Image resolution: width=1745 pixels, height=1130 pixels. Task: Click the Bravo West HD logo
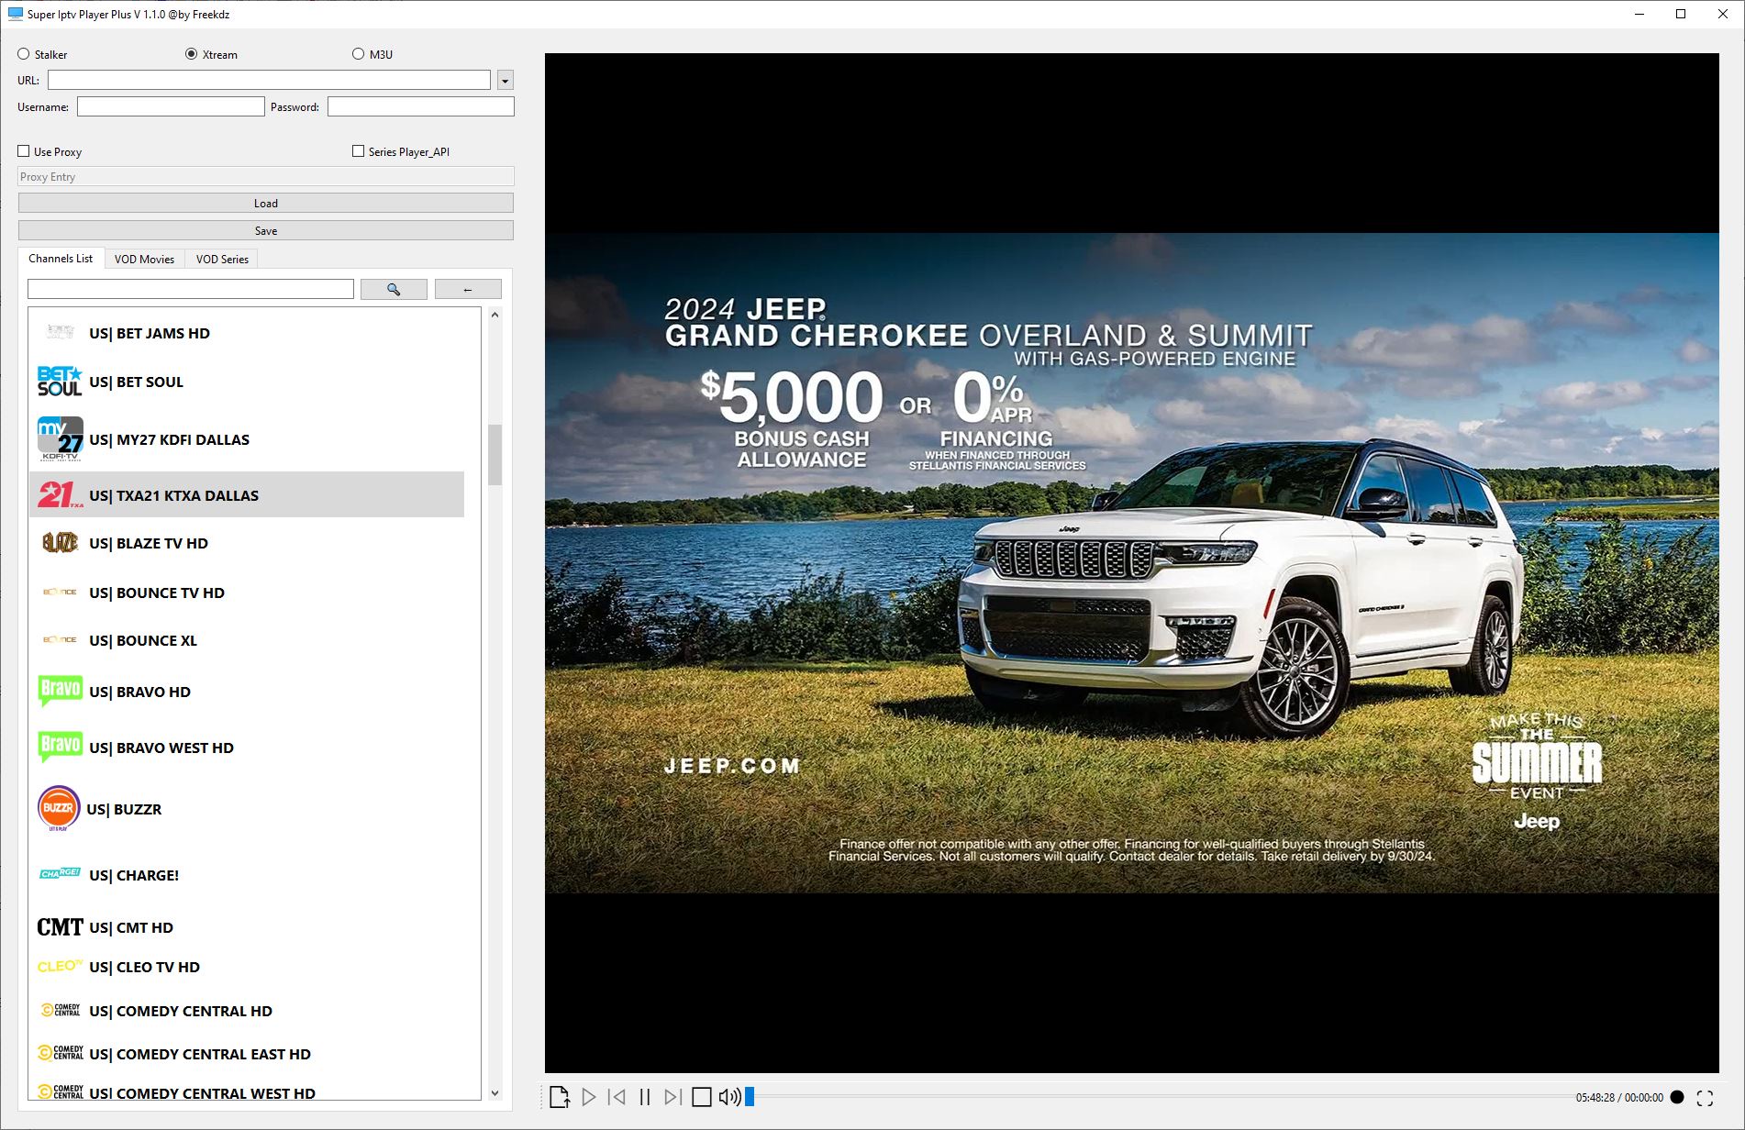tap(60, 747)
